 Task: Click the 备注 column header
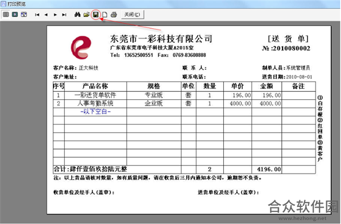tap(298, 86)
